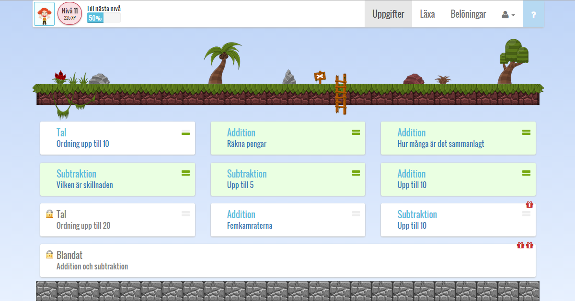Open the 'Tal – Ordning upp till 10' exercise
Screen dimensions: 575x301
[117, 138]
